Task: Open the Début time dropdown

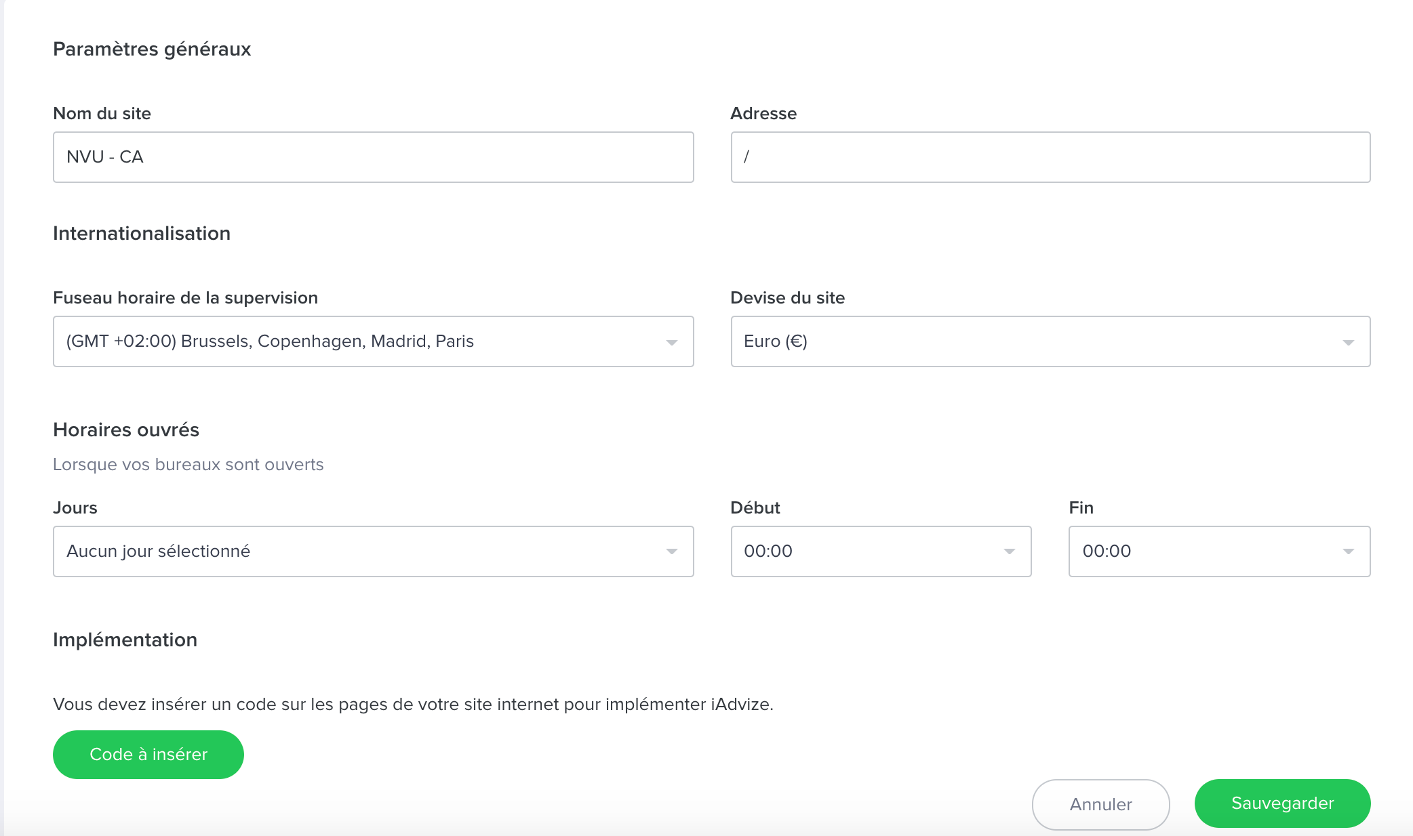Action: click(x=881, y=551)
